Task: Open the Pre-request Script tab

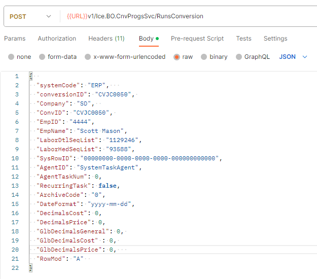Action: 197,39
